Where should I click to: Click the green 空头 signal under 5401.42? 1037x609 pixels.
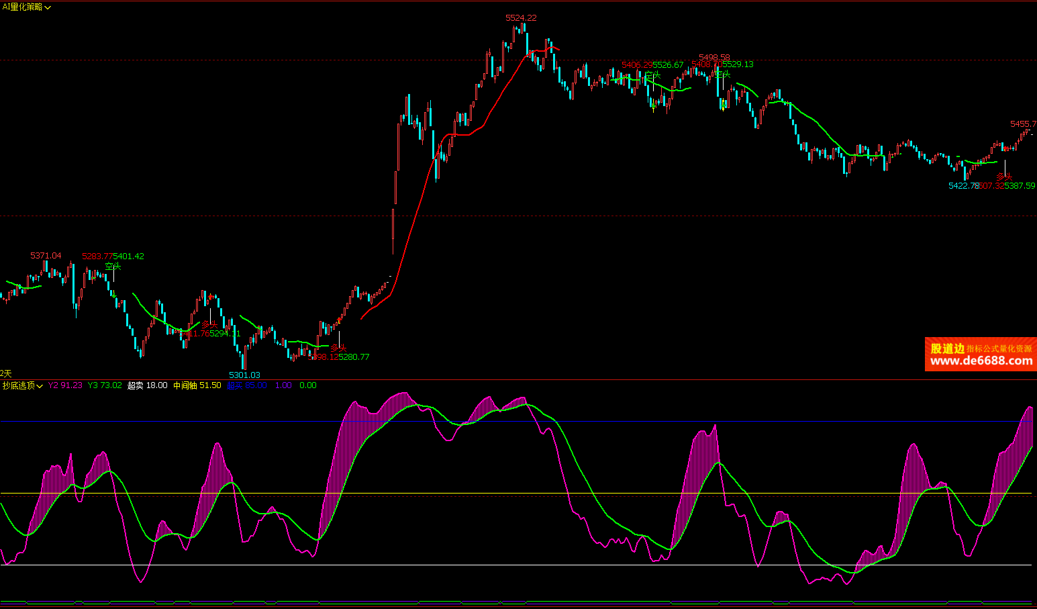(x=113, y=267)
